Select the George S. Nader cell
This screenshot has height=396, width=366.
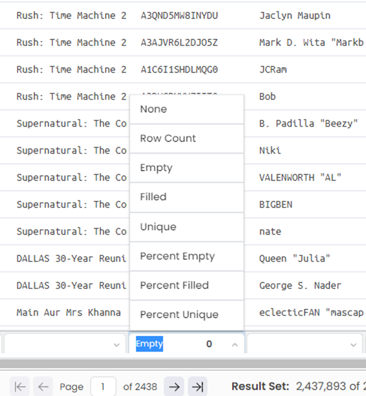coord(300,286)
